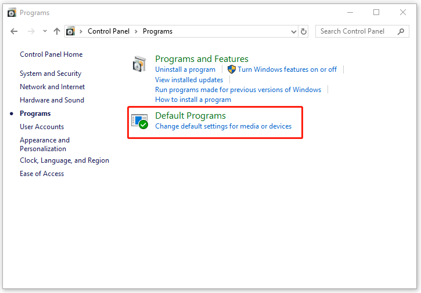The width and height of the screenshot is (421, 293).
Task: Open Hardware and Sound category
Action: [52, 100]
